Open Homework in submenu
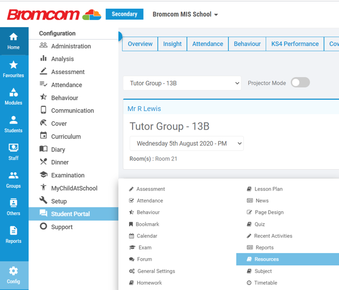339x290 pixels. (x=145, y=283)
